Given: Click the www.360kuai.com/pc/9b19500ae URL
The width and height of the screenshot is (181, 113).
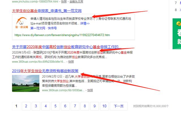Looking at the screenshot, I should point(63,90).
